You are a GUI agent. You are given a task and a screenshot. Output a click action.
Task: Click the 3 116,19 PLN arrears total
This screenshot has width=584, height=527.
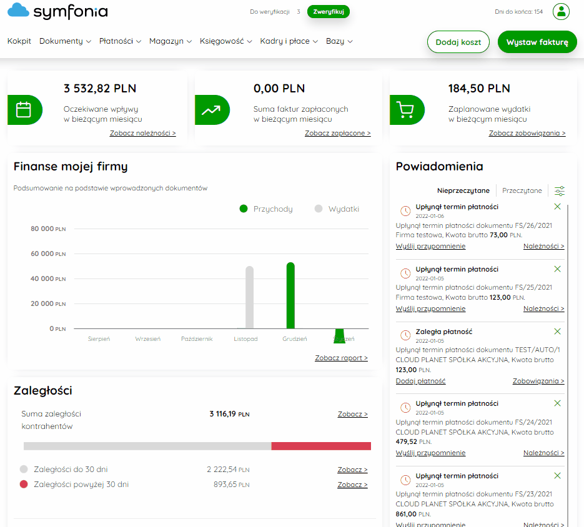[x=229, y=414]
